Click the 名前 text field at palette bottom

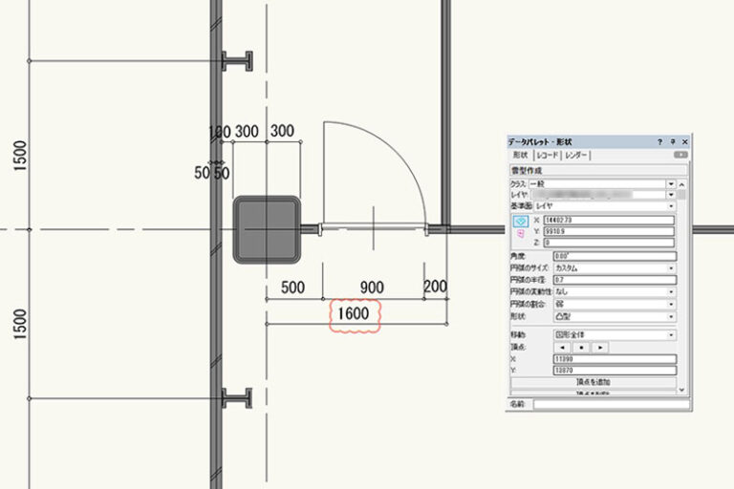click(x=610, y=404)
